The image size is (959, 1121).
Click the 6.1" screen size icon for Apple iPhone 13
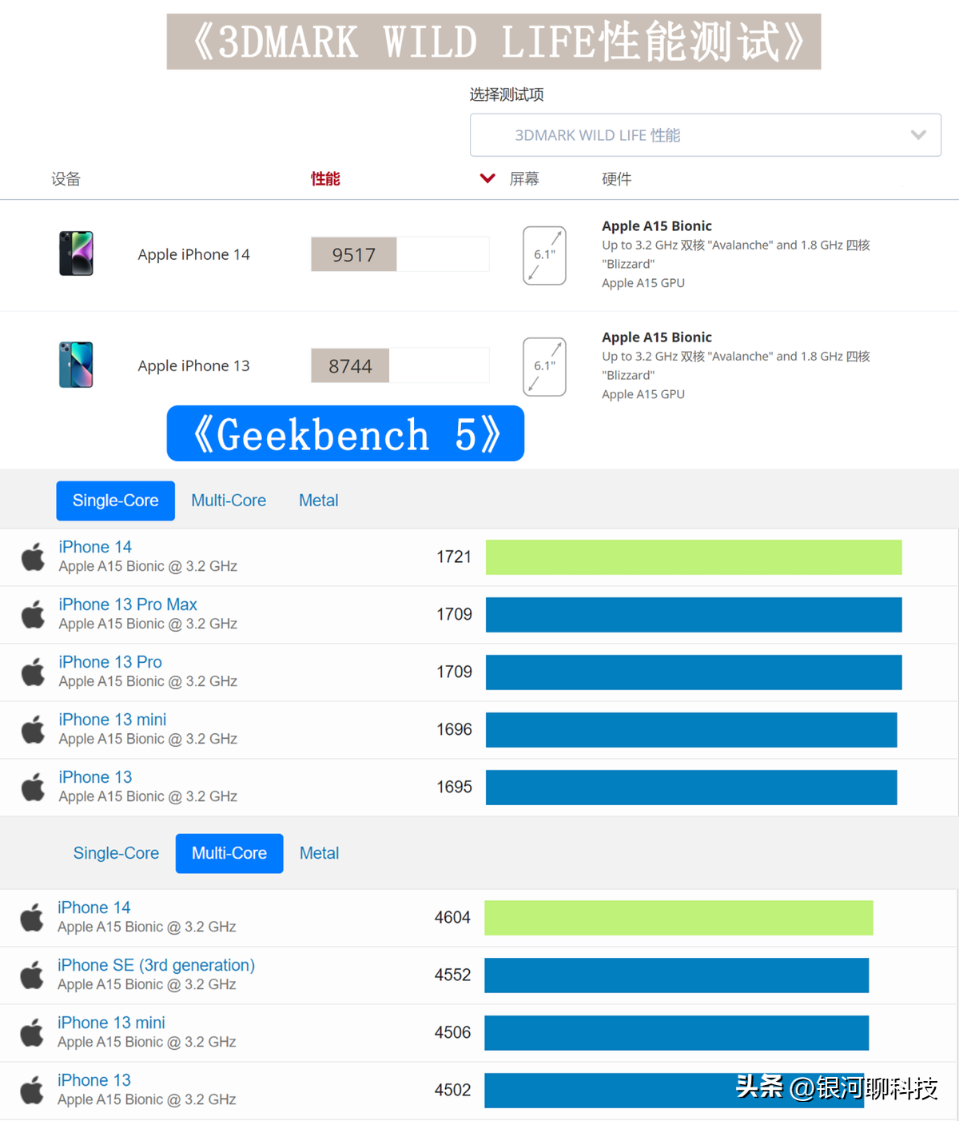point(544,366)
